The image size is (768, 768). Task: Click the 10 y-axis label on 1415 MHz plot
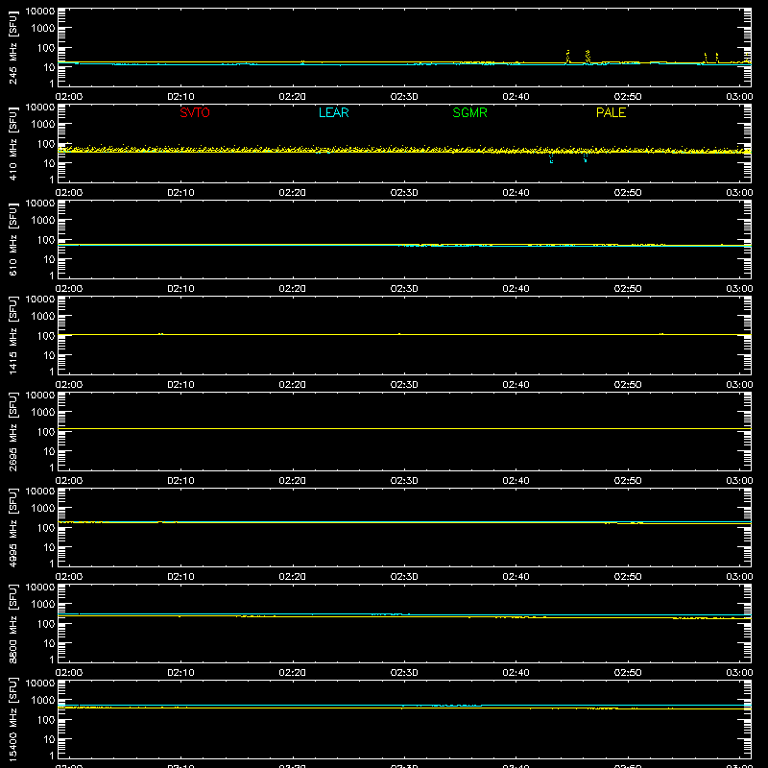point(49,355)
